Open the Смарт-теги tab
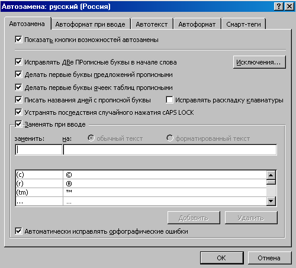Image resolution: width=296 pixels, height=268 pixels. 243,24
